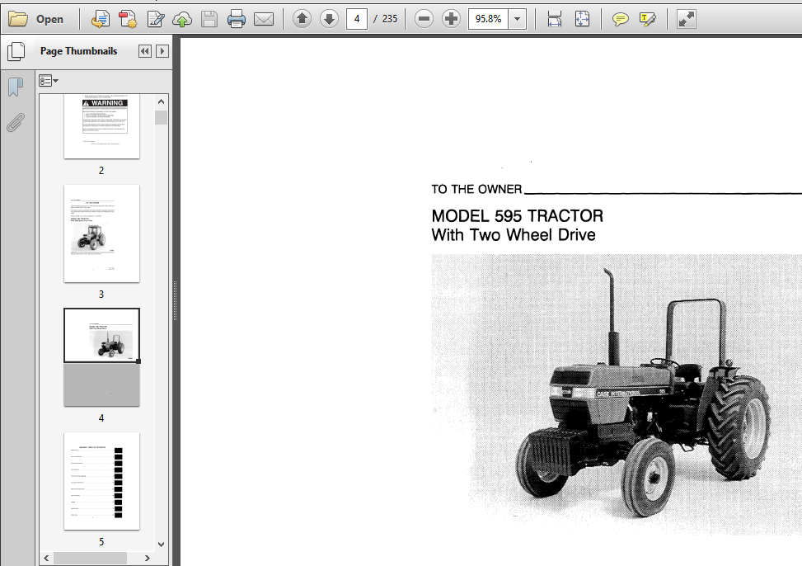Open the zoom level dropdown arrow
The image size is (802, 566).
tap(517, 20)
